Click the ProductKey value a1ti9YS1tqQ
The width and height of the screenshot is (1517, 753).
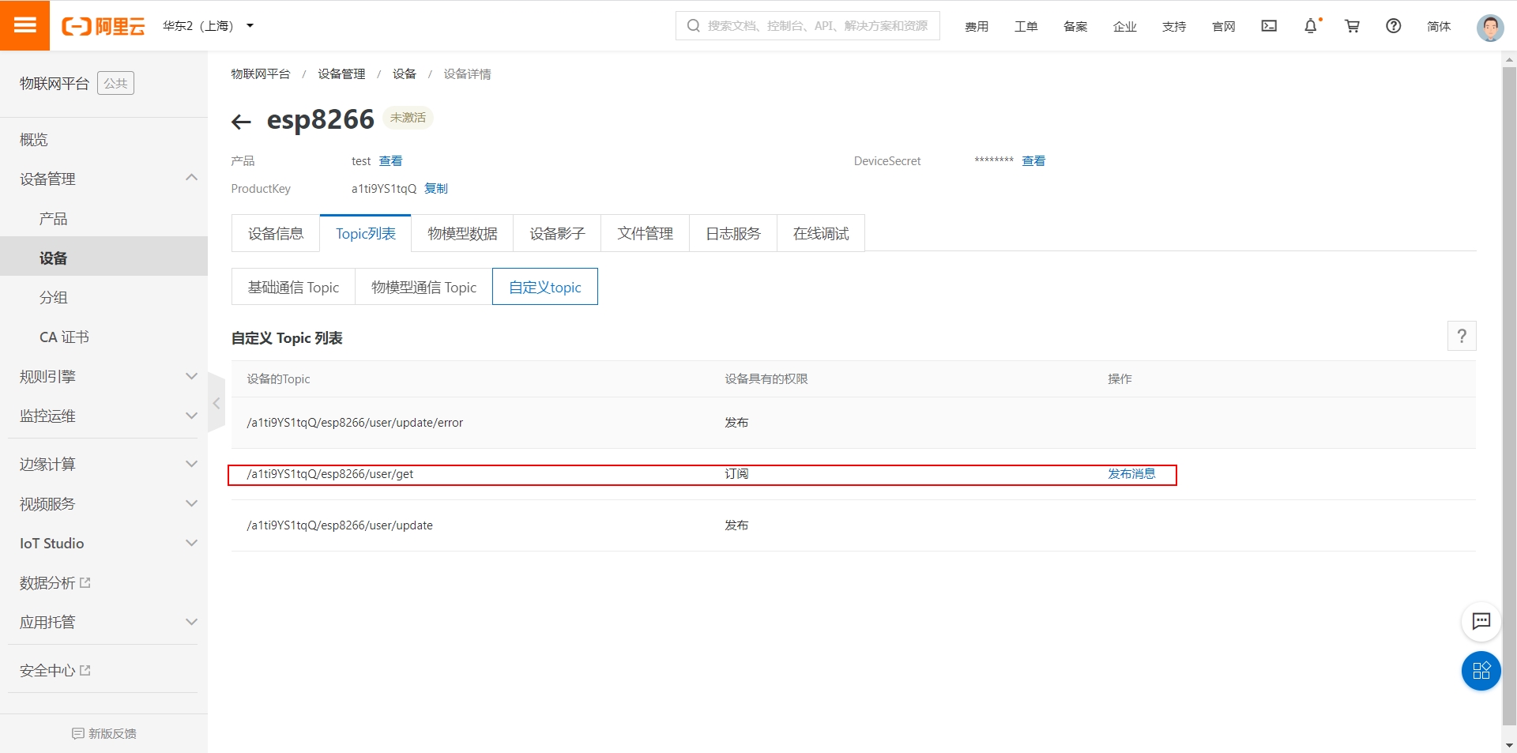(x=383, y=189)
